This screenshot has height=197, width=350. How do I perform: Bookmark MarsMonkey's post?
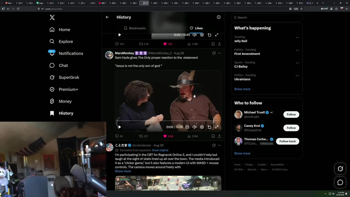coord(213,136)
